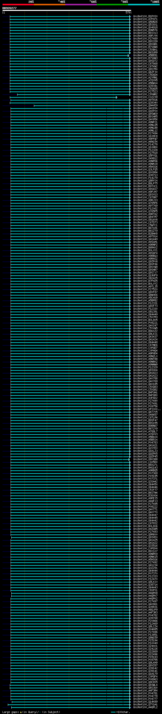The height and width of the screenshot is (714, 162).
Task: Select label UniRef100_C0Z239
Action: 145,97
